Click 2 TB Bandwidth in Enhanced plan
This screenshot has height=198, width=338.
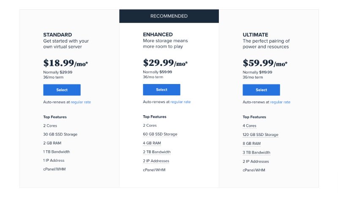tap(157, 152)
